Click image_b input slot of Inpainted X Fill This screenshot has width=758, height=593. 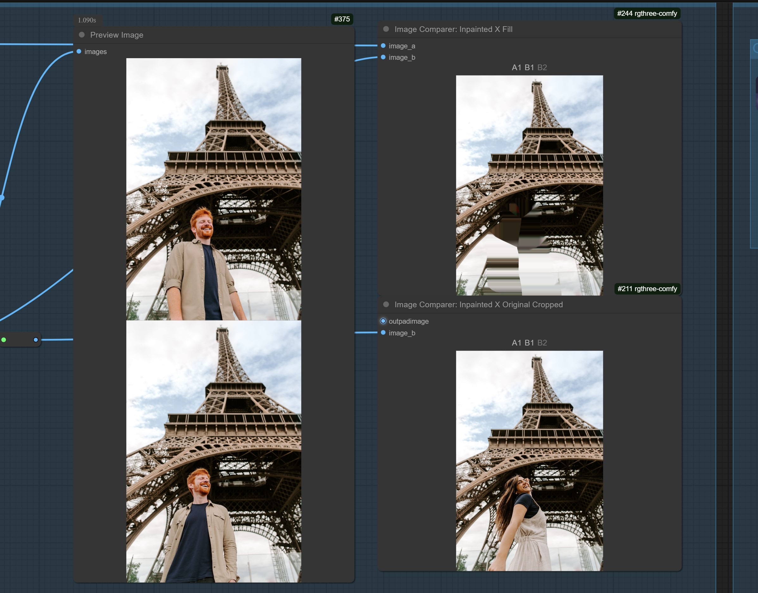(x=383, y=57)
